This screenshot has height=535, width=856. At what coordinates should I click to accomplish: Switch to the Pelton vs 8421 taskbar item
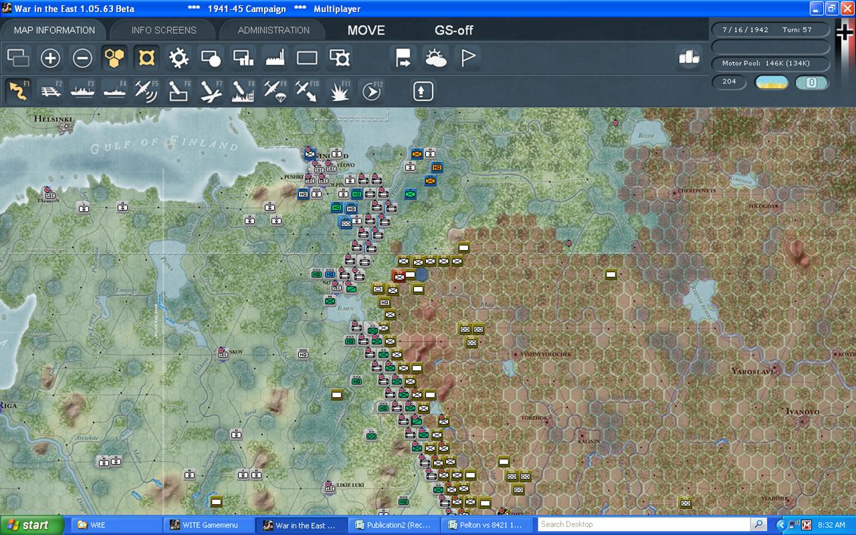488,525
